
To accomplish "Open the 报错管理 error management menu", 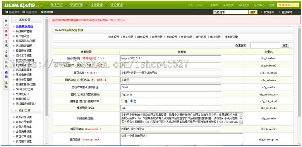I will tap(96, 5).
